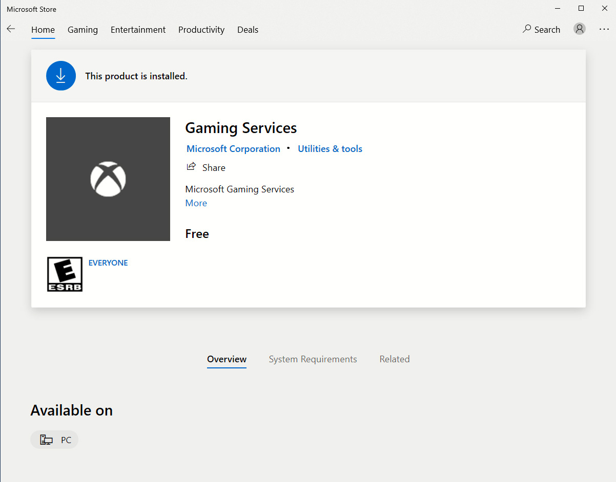
Task: Go back with the back arrow
Action: [x=11, y=29]
